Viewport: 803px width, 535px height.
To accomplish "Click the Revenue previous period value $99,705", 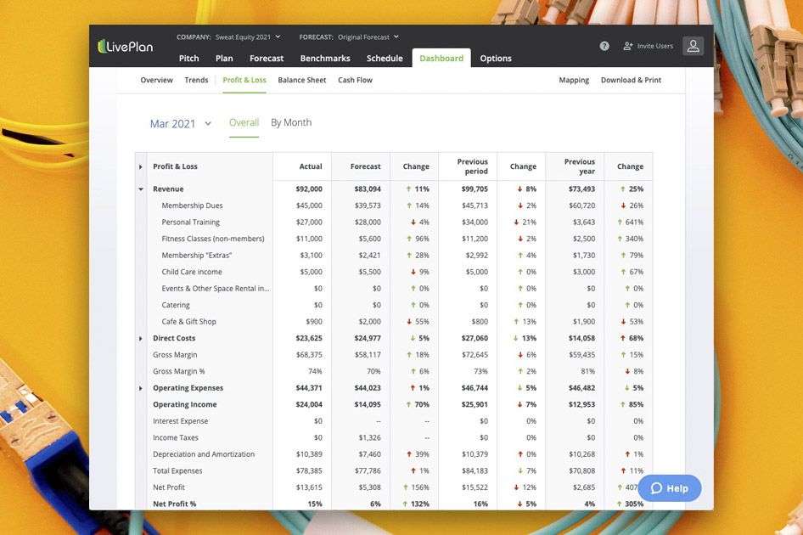I will point(474,189).
